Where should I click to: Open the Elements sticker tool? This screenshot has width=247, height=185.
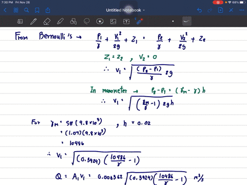pos(100,22)
